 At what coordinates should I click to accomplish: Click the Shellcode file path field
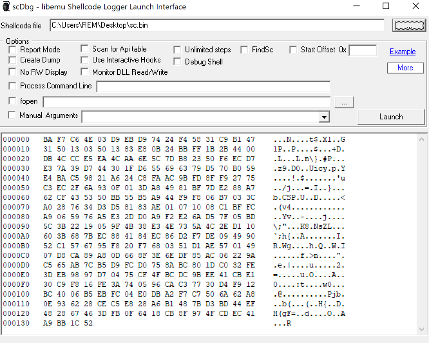[217, 25]
